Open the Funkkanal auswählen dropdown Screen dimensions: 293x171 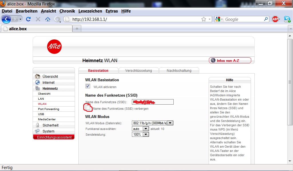(146, 129)
